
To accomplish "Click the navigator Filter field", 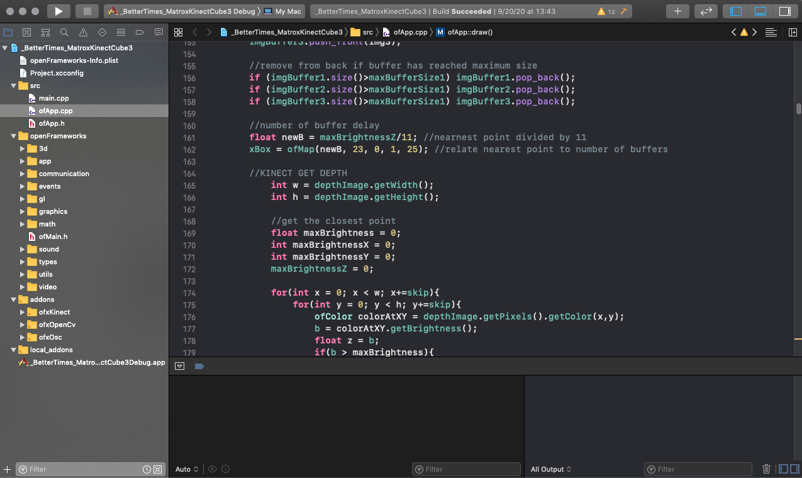I will [x=91, y=469].
